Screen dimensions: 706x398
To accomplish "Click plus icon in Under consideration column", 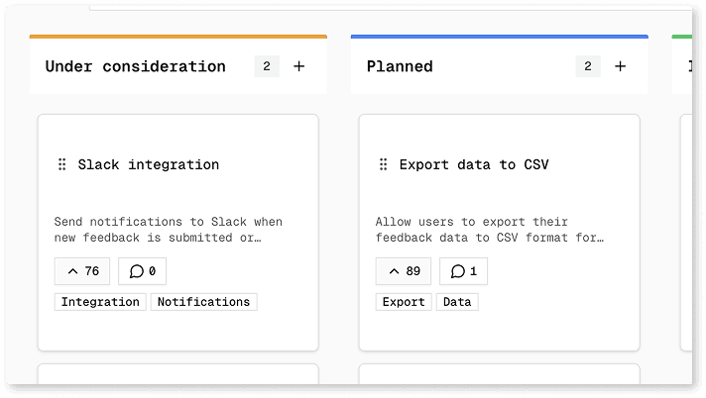I will tap(299, 66).
